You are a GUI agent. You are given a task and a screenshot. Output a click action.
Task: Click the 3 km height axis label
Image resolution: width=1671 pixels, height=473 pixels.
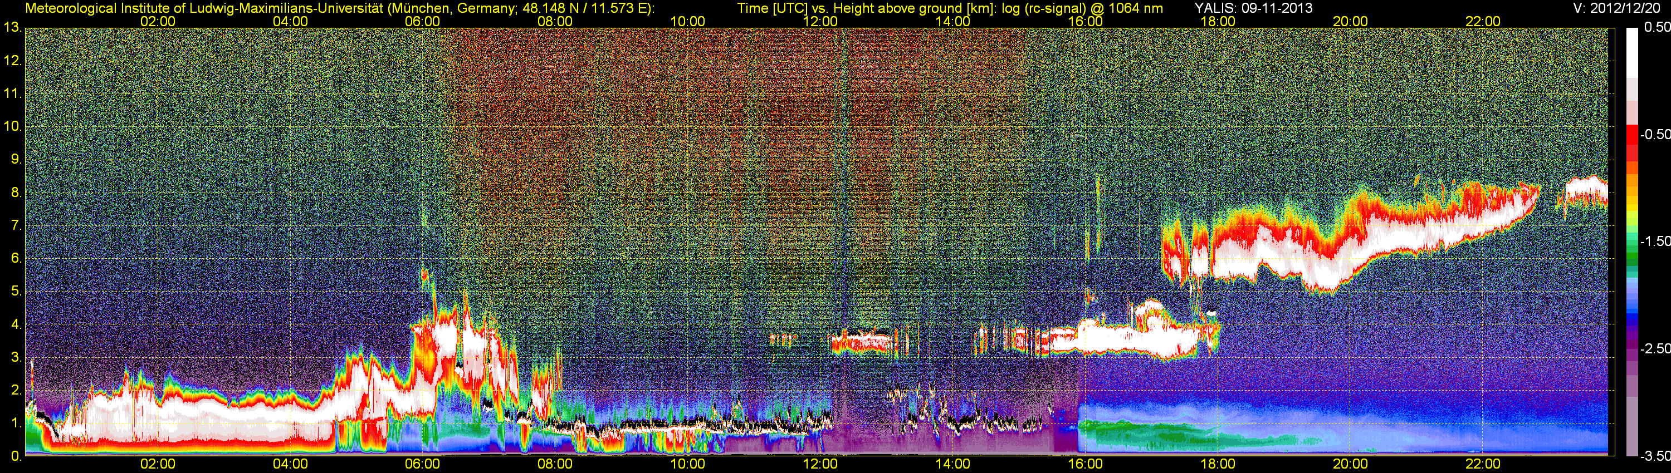tap(16, 357)
